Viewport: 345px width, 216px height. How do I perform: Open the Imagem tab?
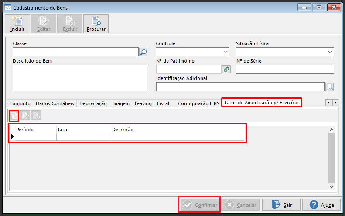120,103
